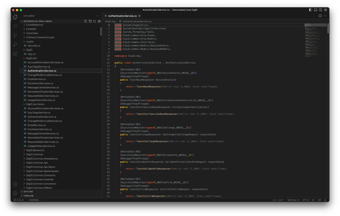Click SessionStatus method name in code
This screenshot has width=340, height=216.
coord(165,80)
